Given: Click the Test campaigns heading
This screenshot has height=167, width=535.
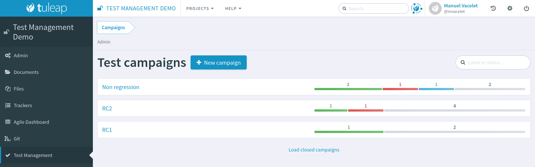Looking at the screenshot, I should point(142,62).
